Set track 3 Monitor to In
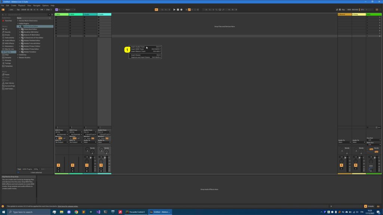The image size is (383, 215). (x=85, y=138)
